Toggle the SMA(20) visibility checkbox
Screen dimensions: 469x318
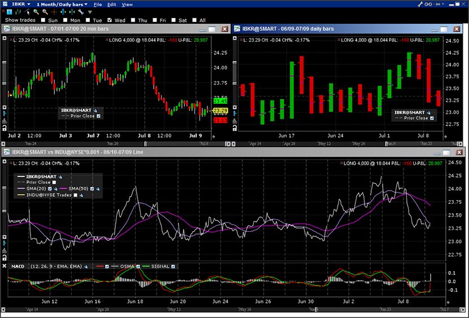[50, 189]
